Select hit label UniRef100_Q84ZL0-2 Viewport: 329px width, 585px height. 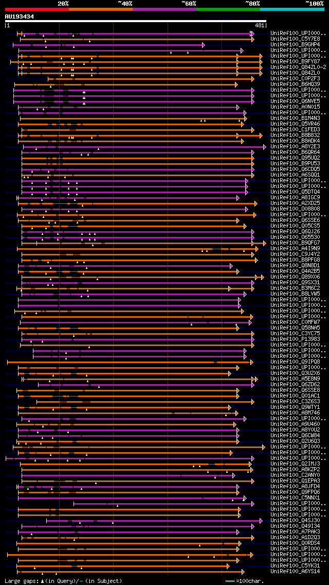(298, 67)
